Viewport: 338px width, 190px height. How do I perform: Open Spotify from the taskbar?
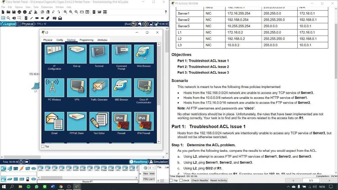[x=29, y=187]
